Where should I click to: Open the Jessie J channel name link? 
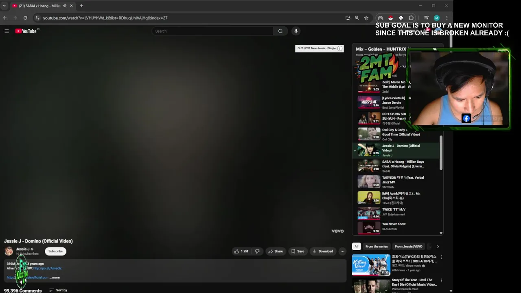point(22,249)
